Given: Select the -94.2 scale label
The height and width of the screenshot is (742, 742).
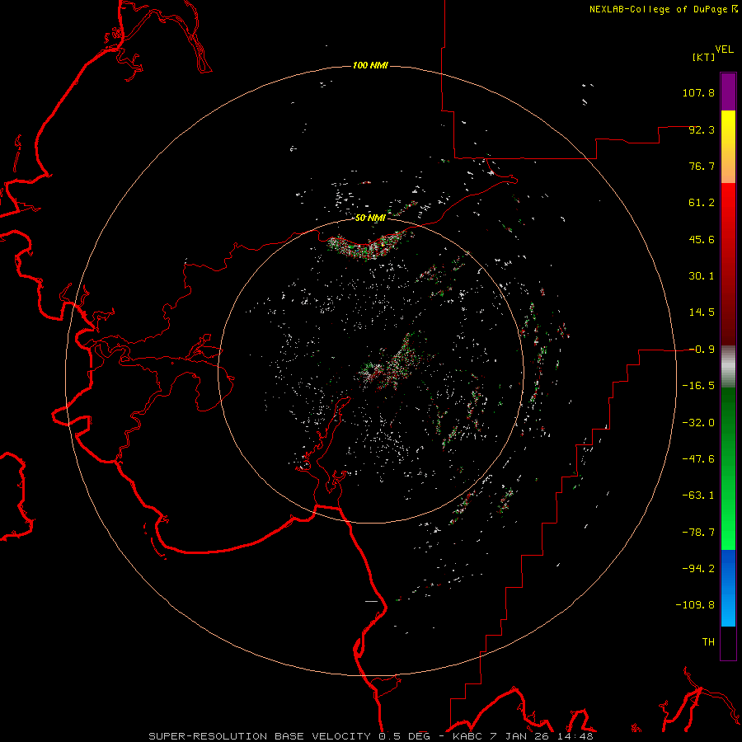Looking at the screenshot, I should pos(698,569).
